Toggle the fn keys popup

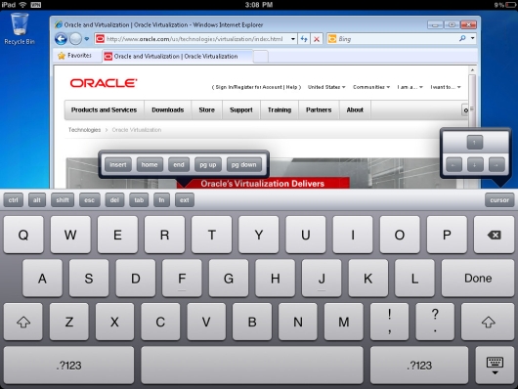click(x=161, y=200)
